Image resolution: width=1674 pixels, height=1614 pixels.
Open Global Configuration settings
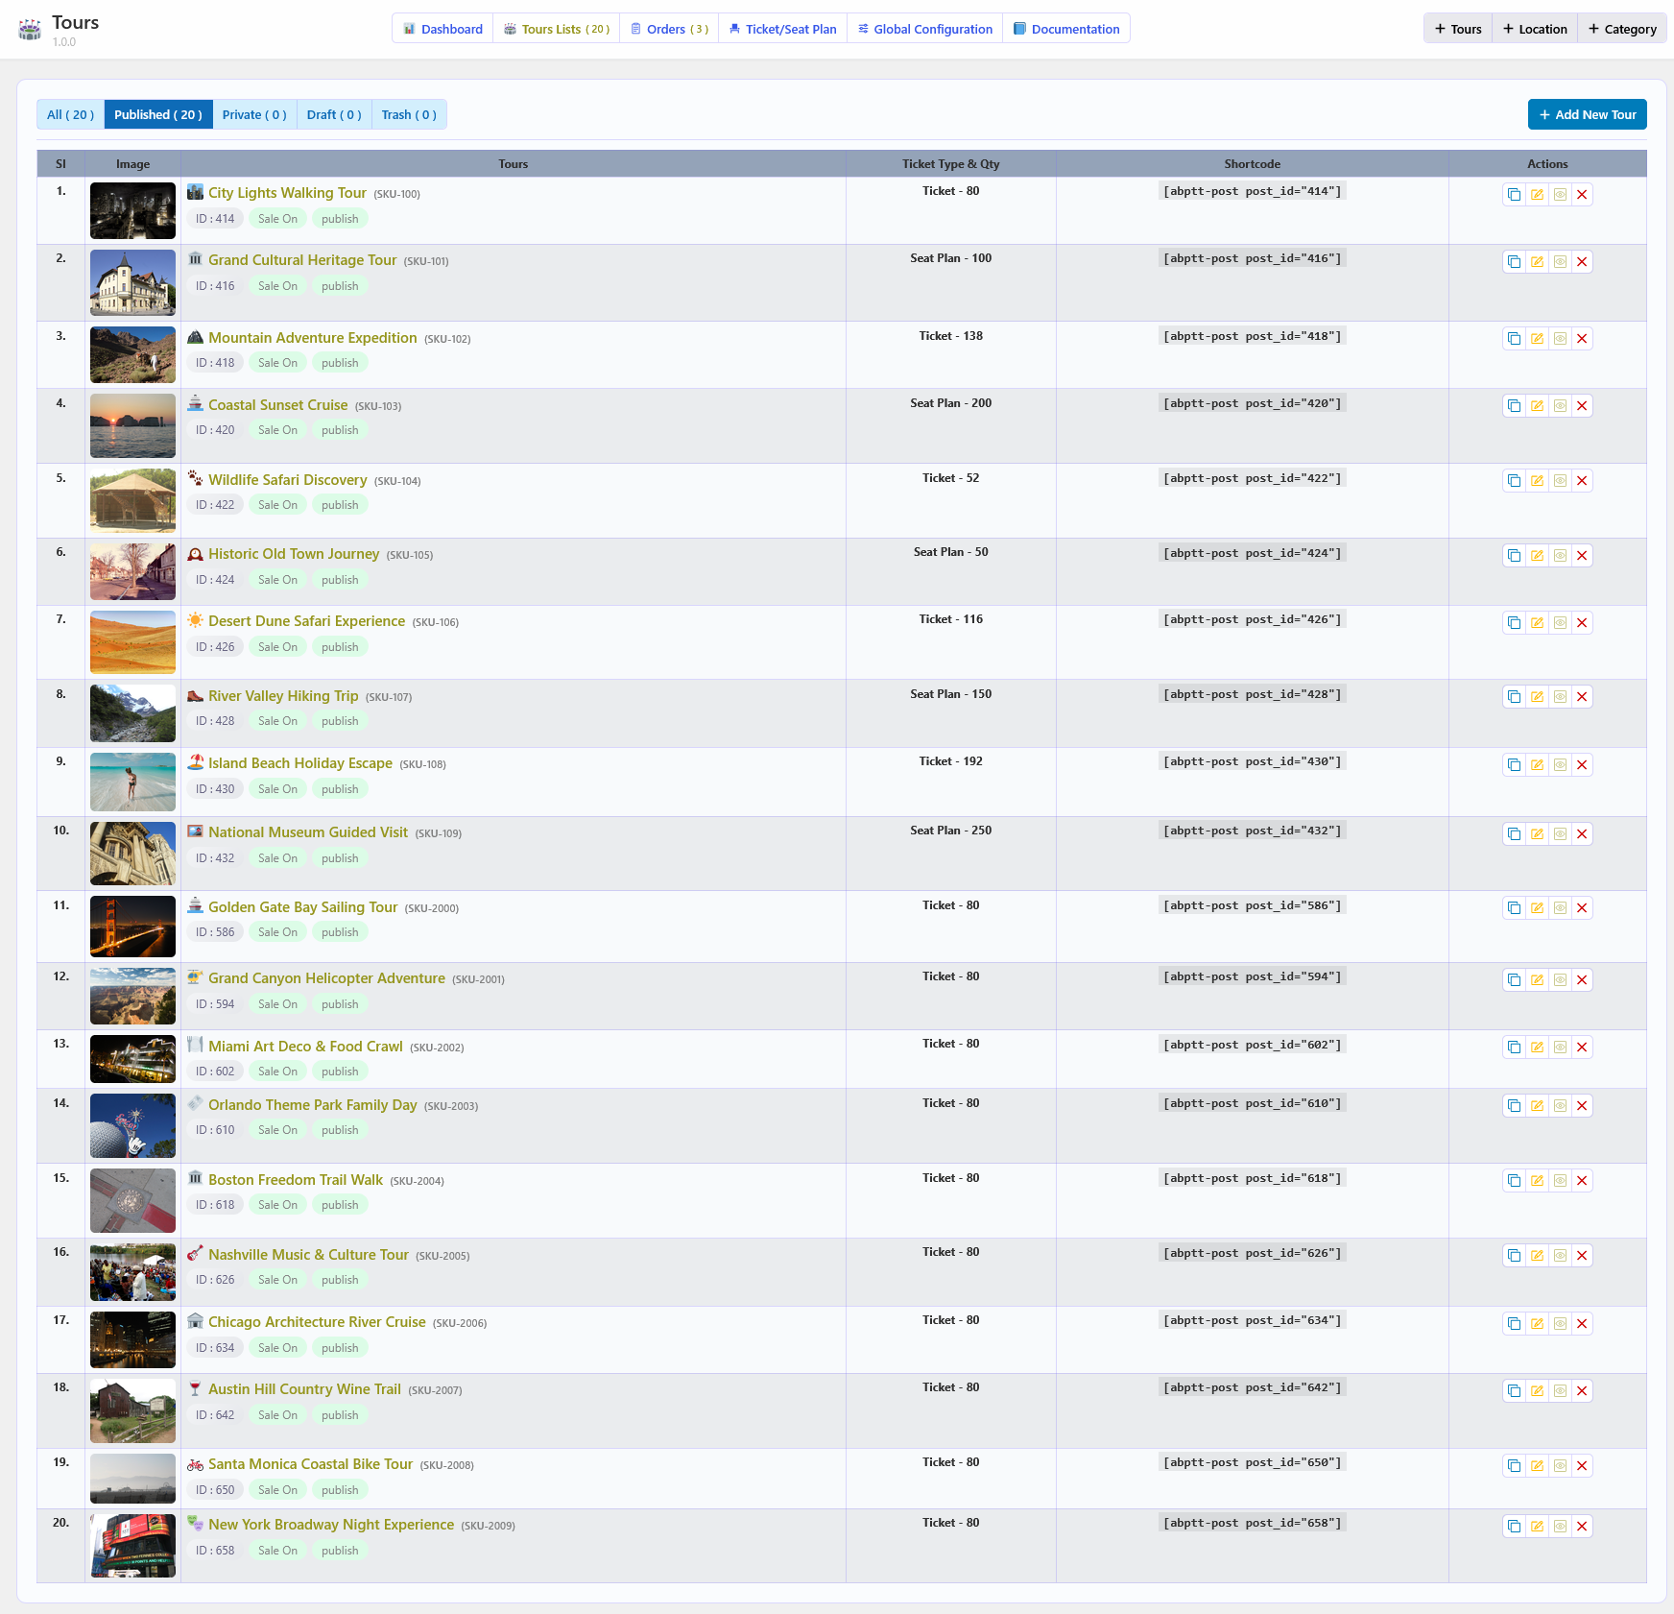925,29
